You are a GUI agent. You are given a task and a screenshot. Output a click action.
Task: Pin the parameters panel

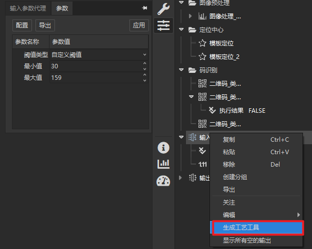144,8
